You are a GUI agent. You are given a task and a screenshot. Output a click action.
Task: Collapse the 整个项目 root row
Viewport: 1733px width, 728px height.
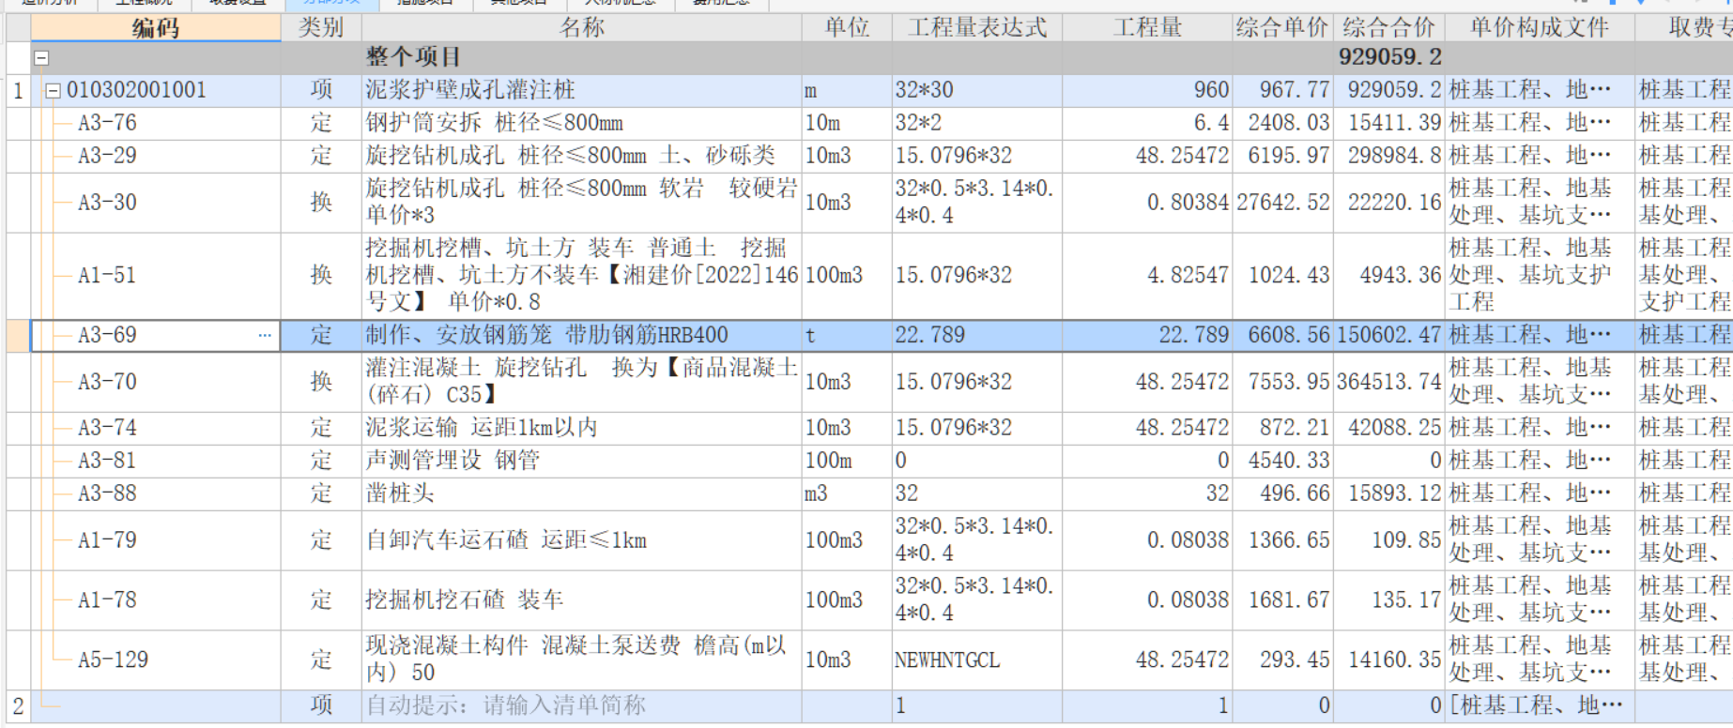41,58
